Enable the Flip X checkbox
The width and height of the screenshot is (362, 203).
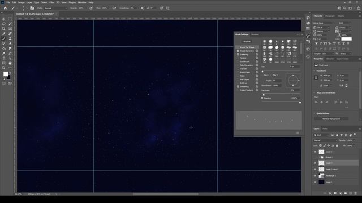tap(262, 75)
